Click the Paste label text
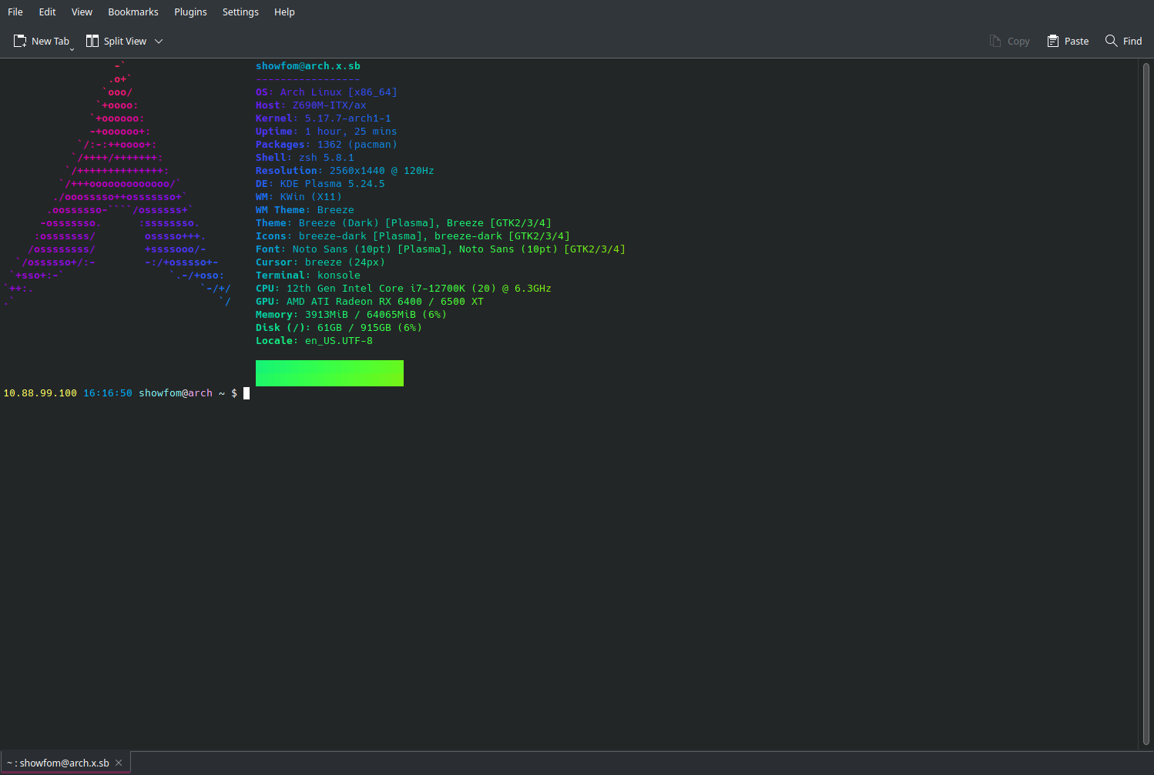1154x775 pixels. [1077, 42]
